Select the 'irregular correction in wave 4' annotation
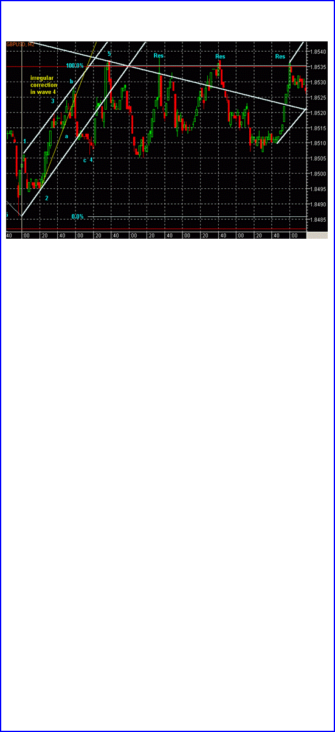This screenshot has height=732, width=335. (44, 85)
